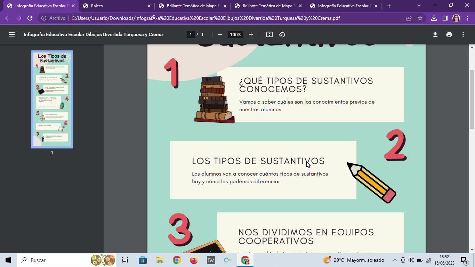
Task: Open the infinity-logo app on the taskbar
Action: pos(228,260)
